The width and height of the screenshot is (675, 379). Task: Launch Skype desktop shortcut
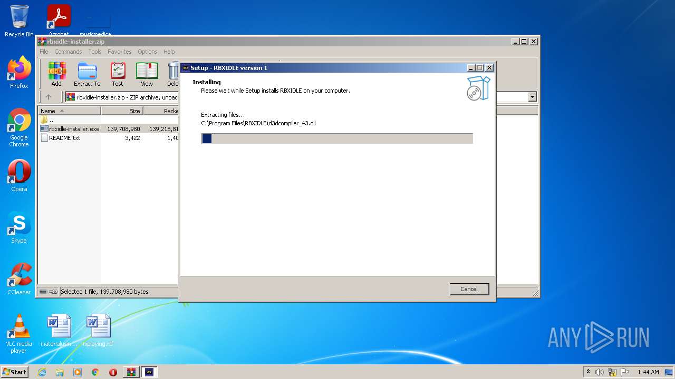point(19,227)
